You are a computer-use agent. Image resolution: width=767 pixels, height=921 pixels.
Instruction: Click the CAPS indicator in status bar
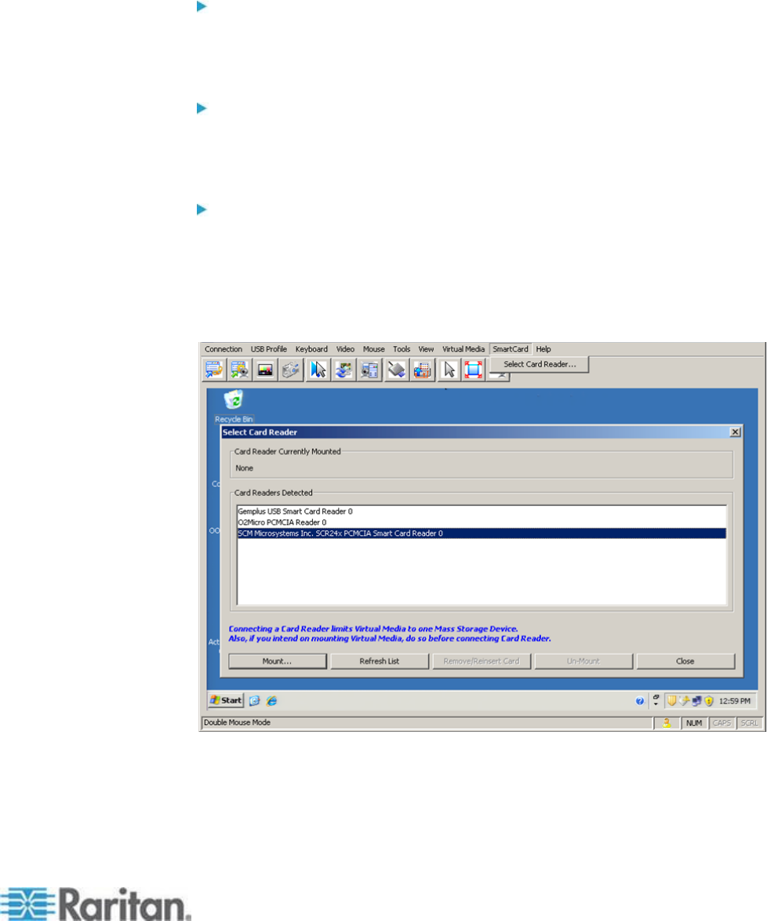coord(722,723)
